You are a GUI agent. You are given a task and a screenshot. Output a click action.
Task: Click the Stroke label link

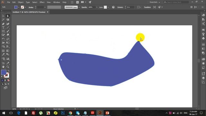point(31,7)
